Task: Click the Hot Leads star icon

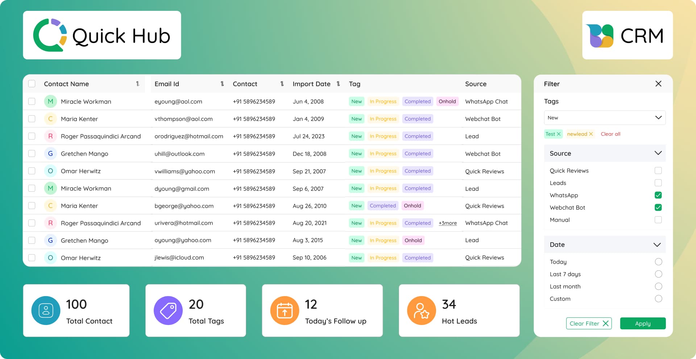Action: pos(422,310)
